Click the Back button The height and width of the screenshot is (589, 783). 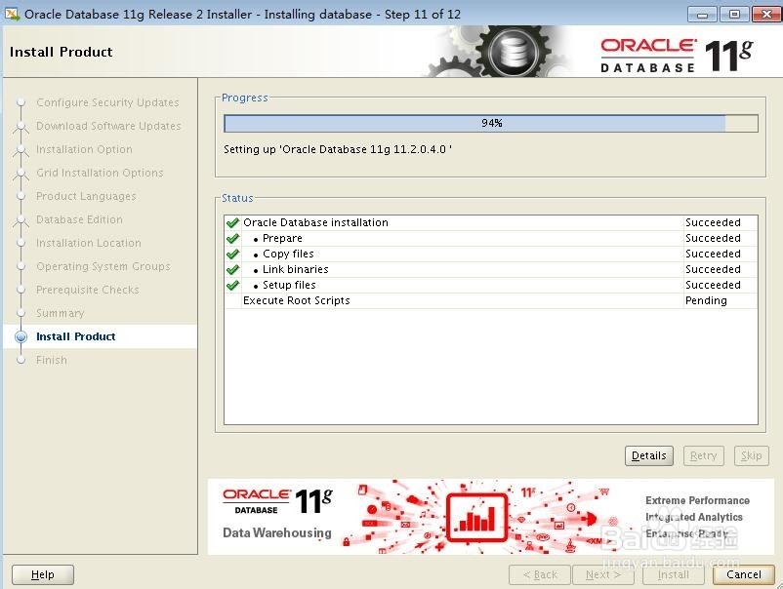[x=540, y=574]
